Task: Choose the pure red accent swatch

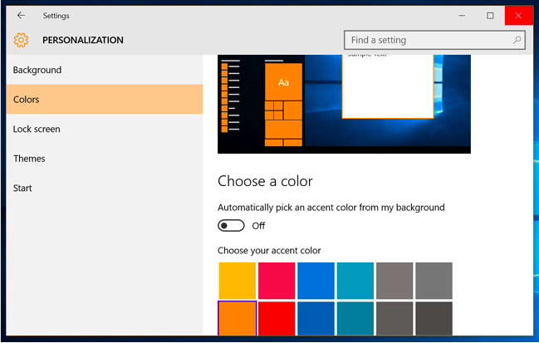Action: [277, 319]
